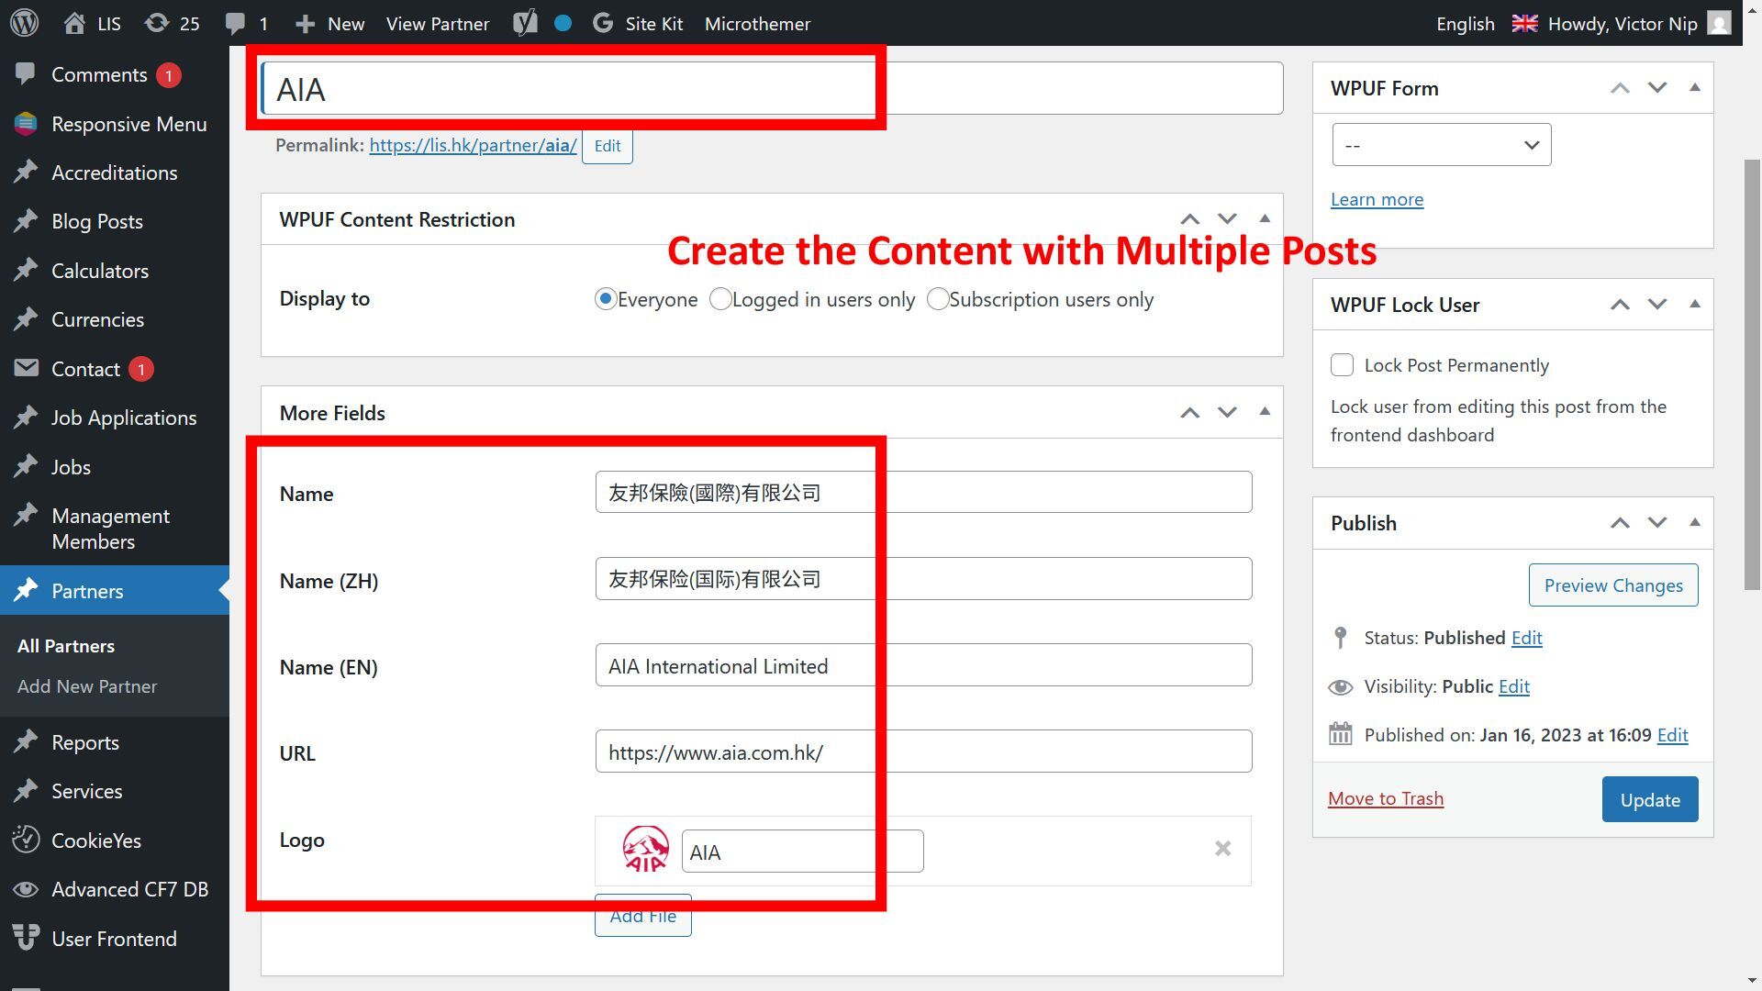This screenshot has width=1762, height=991.
Task: Collapse the WPUF Form panel
Action: point(1694,88)
